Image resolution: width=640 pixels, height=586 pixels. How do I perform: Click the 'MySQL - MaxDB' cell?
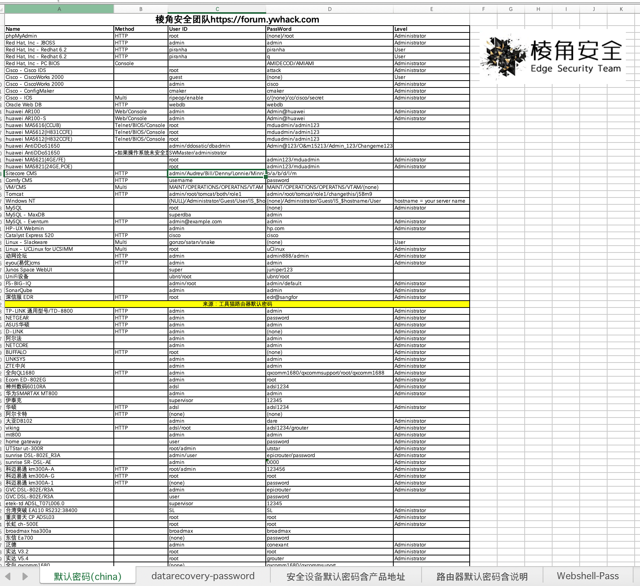pyautogui.click(x=59, y=215)
